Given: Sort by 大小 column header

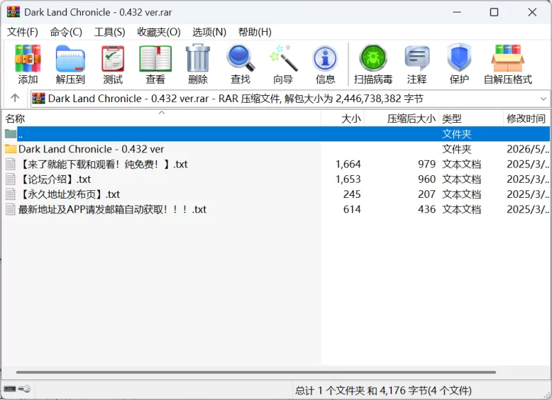Looking at the screenshot, I should [342, 119].
